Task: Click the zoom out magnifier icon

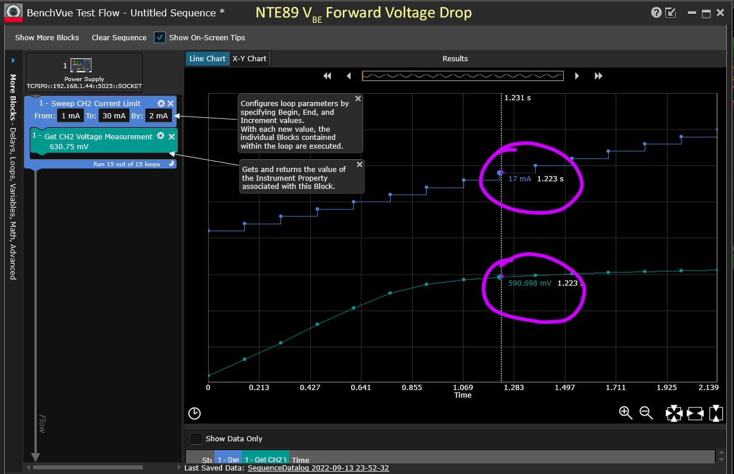Action: pyautogui.click(x=646, y=413)
